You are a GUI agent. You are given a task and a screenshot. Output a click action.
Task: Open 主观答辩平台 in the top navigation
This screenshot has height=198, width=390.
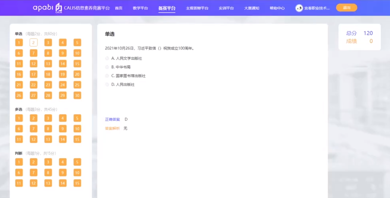(197, 8)
